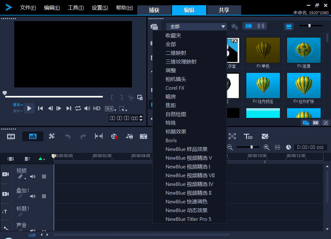The height and width of the screenshot is (239, 331).
Task: Choose NewBlue 快速调色 category
Action: pyautogui.click(x=189, y=201)
